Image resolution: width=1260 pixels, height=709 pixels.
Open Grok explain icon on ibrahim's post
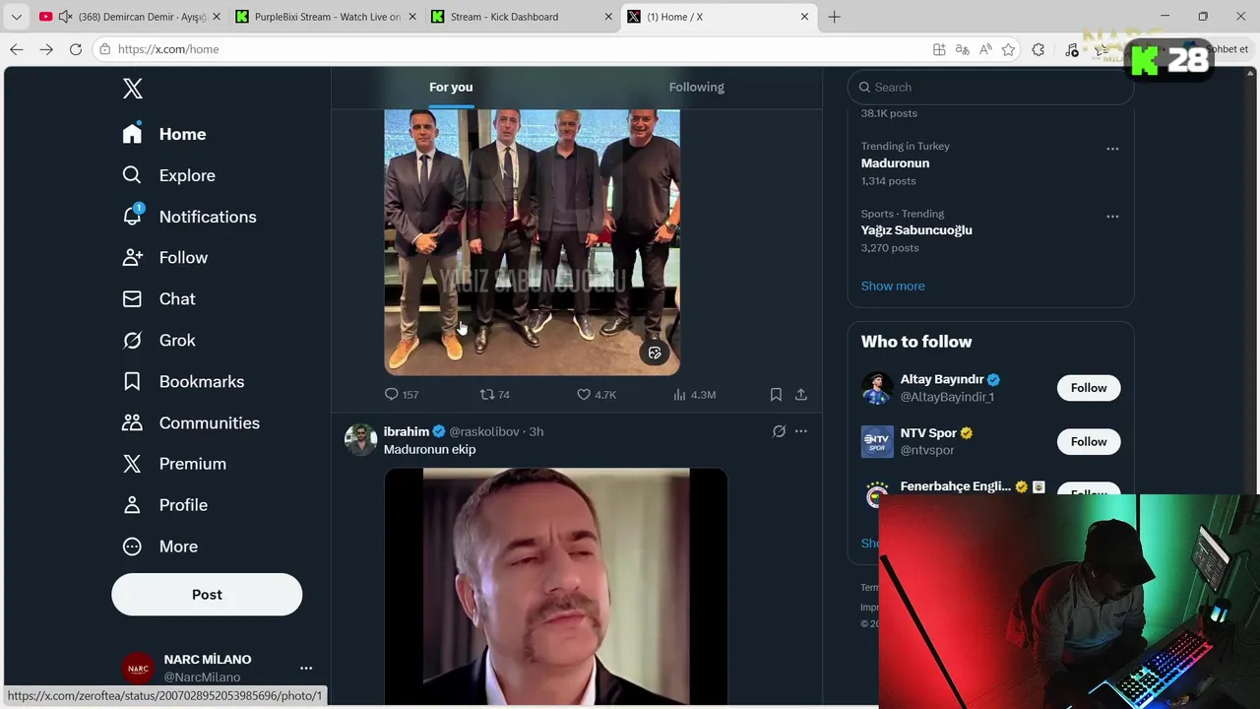[x=779, y=431]
